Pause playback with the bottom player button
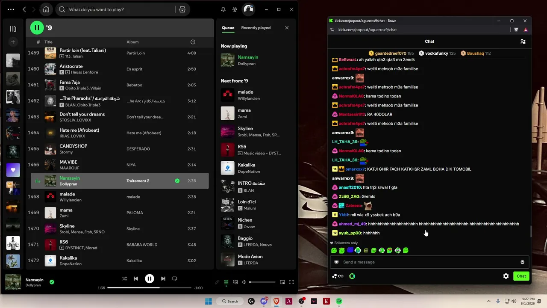Screen dimensions: 547x308 pos(149,278)
